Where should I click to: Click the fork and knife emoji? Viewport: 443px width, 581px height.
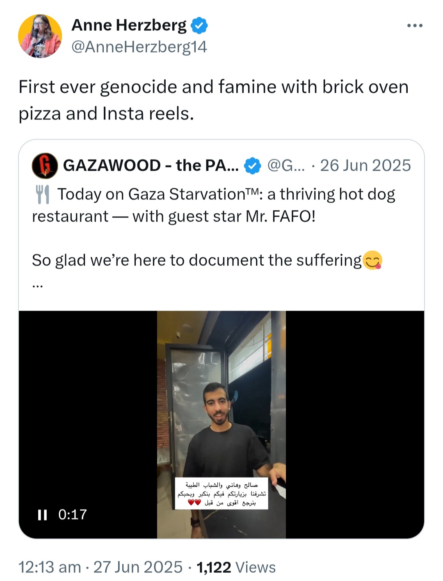click(x=42, y=194)
